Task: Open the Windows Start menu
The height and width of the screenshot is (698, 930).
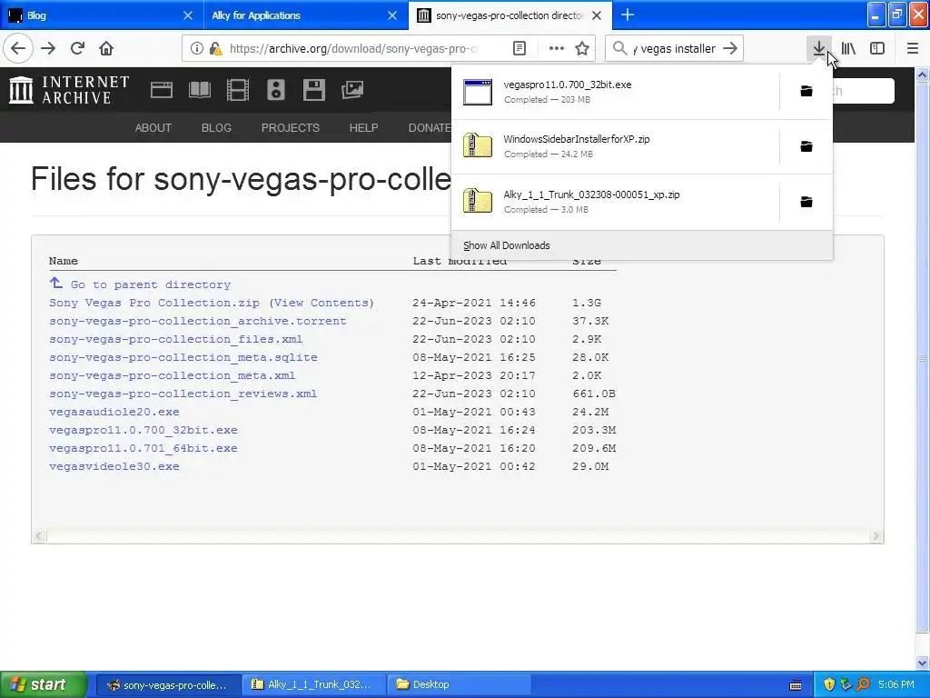Action: pyautogui.click(x=44, y=684)
